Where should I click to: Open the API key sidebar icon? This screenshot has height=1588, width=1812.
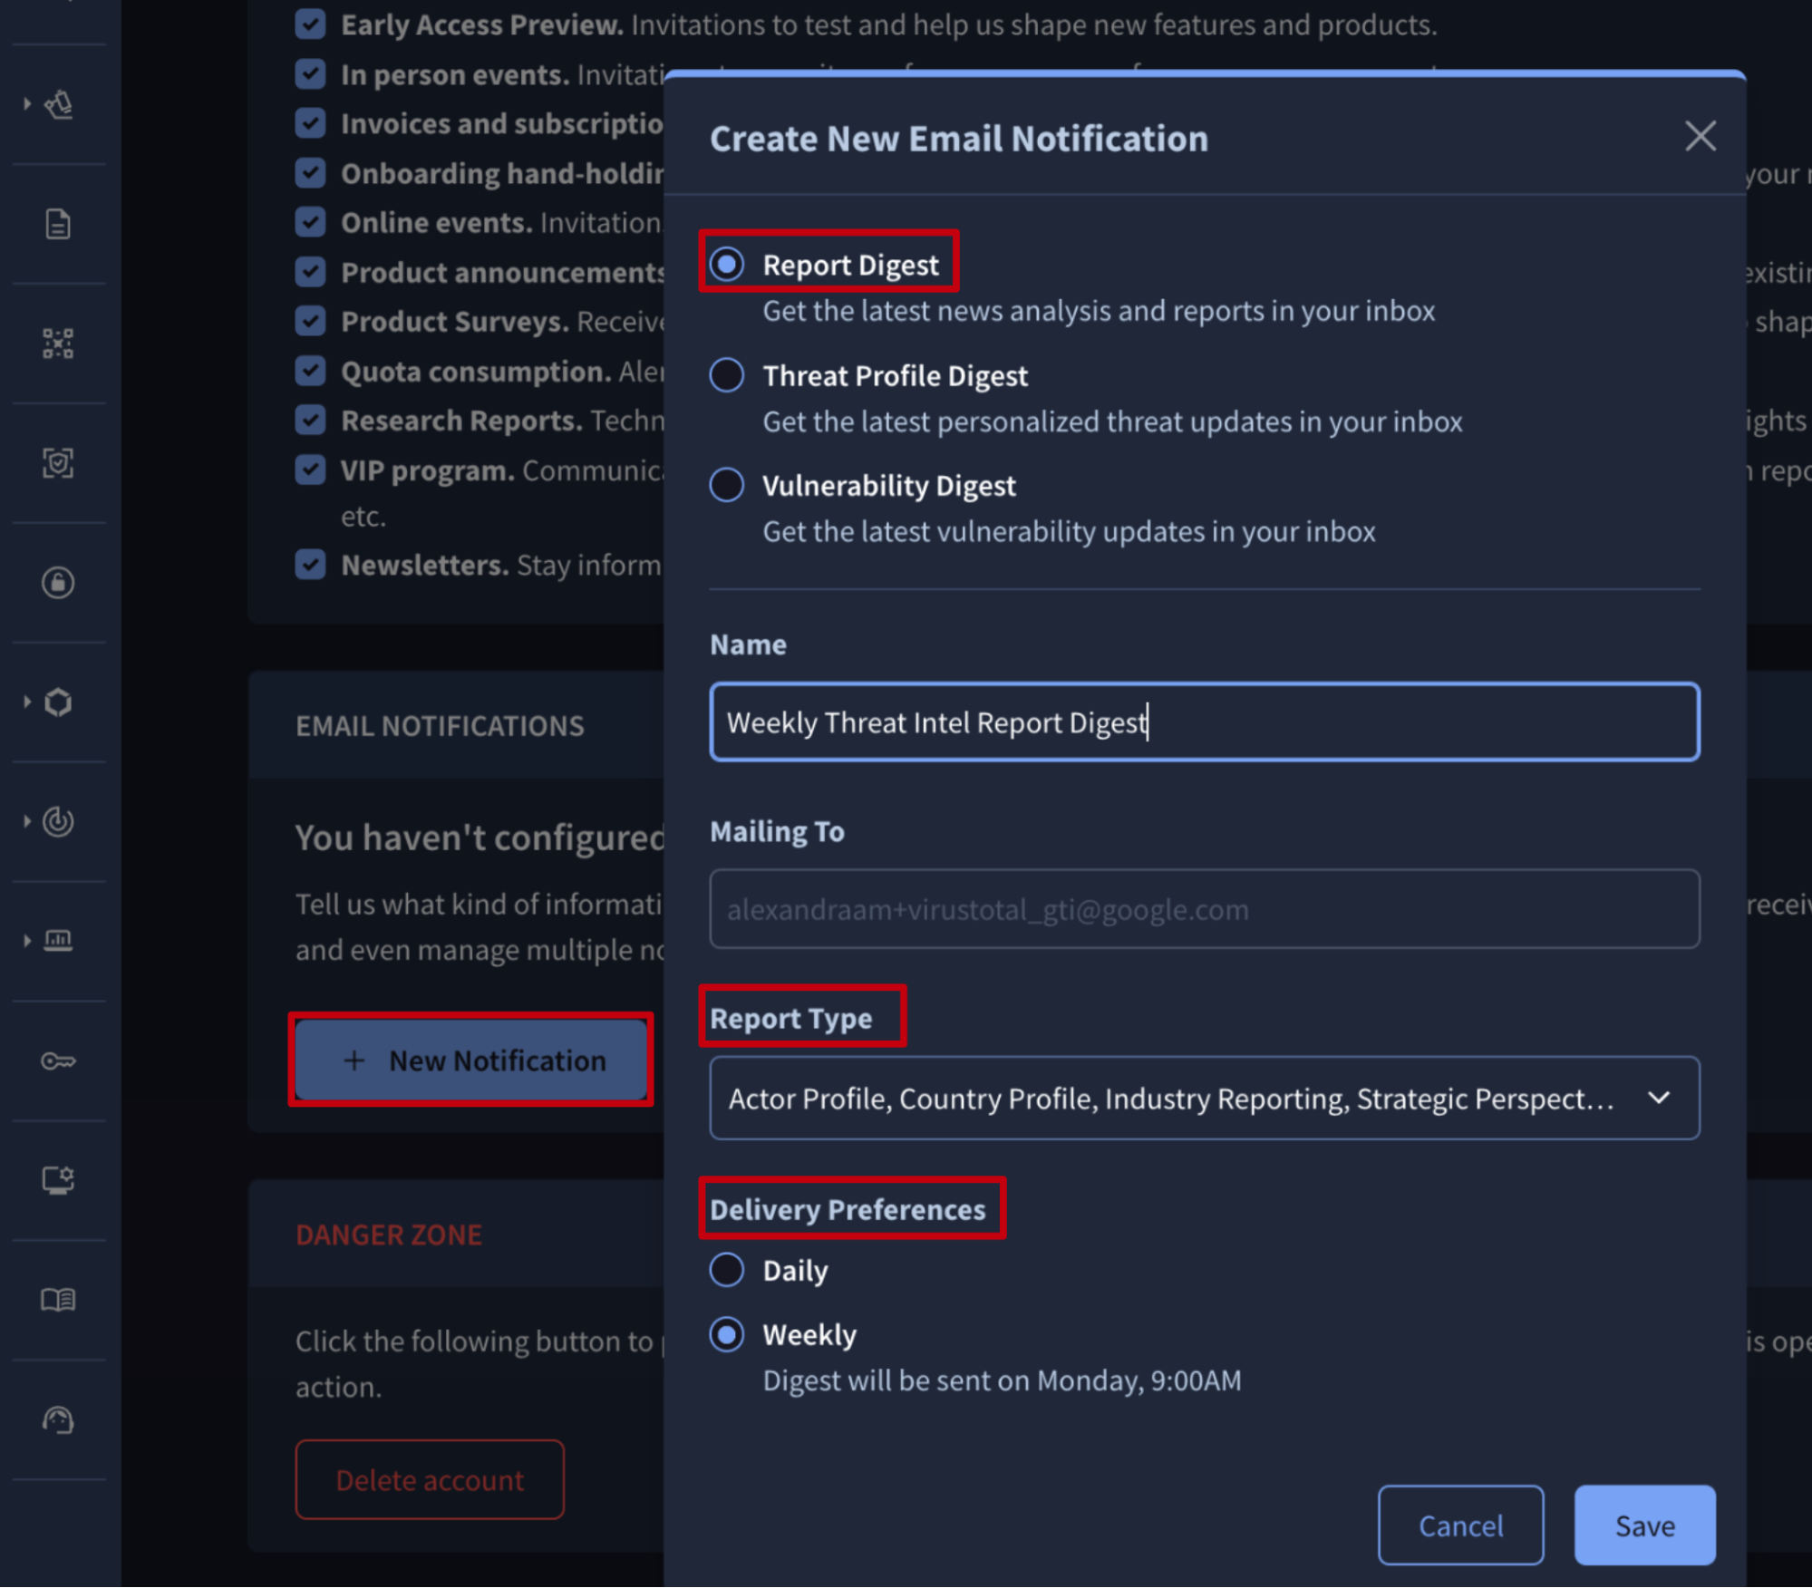[x=58, y=1060]
